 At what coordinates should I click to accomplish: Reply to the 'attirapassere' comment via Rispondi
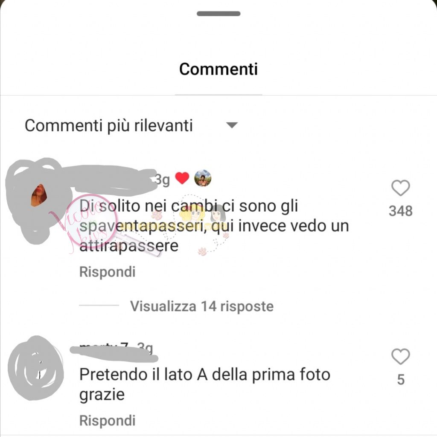tap(107, 272)
